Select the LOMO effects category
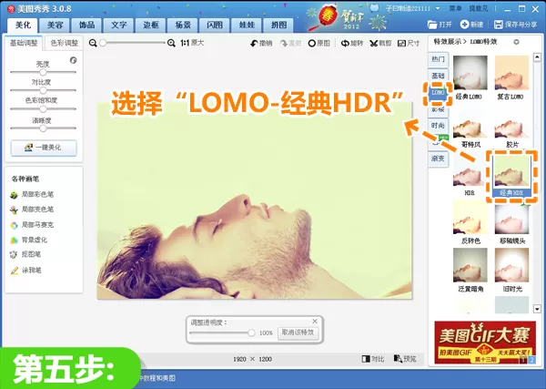Image resolution: width=546 pixels, height=389 pixels. tap(438, 93)
